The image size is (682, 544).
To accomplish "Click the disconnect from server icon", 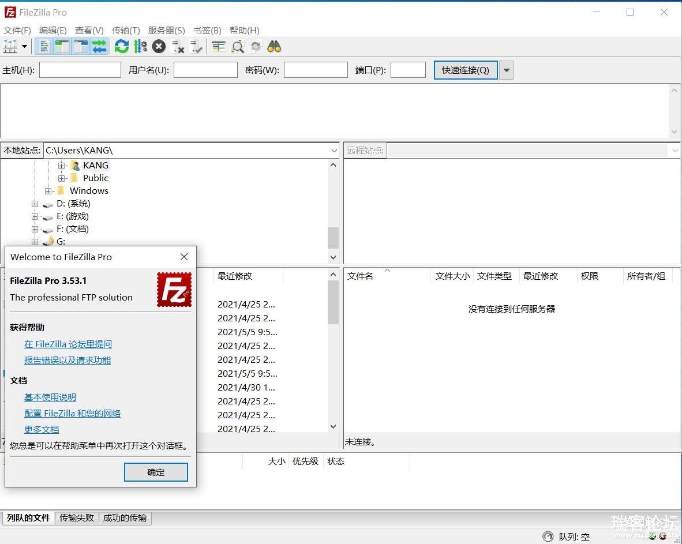I will (178, 46).
